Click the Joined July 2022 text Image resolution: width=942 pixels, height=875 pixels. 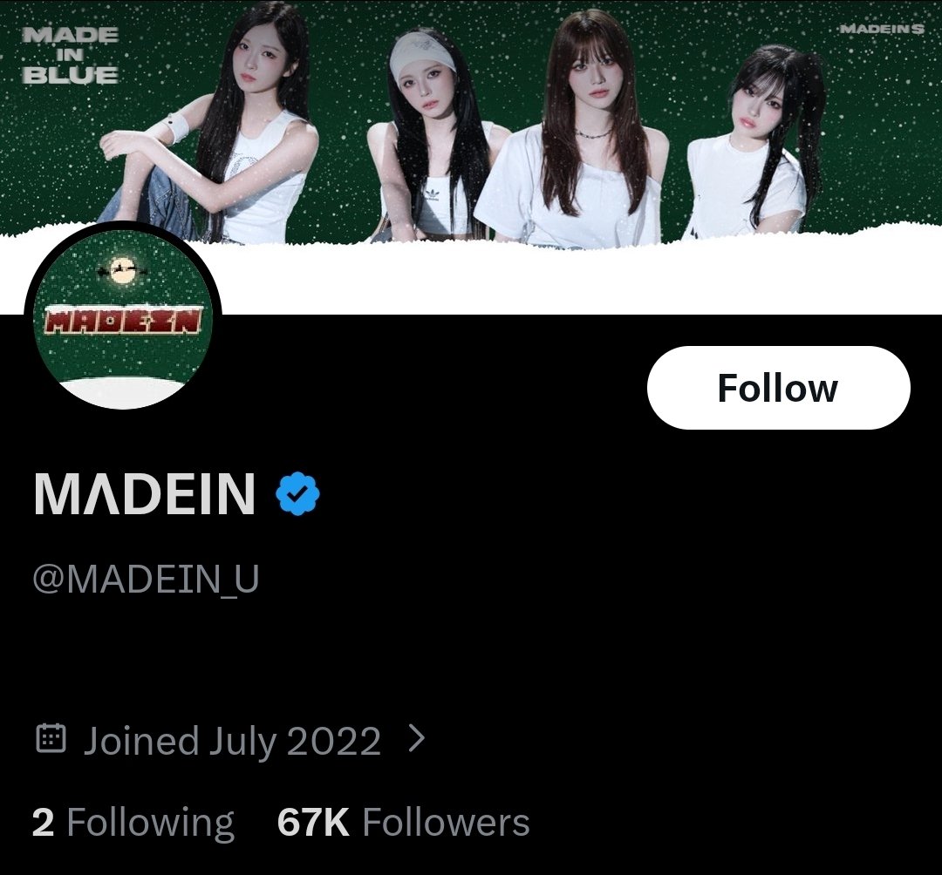click(232, 741)
